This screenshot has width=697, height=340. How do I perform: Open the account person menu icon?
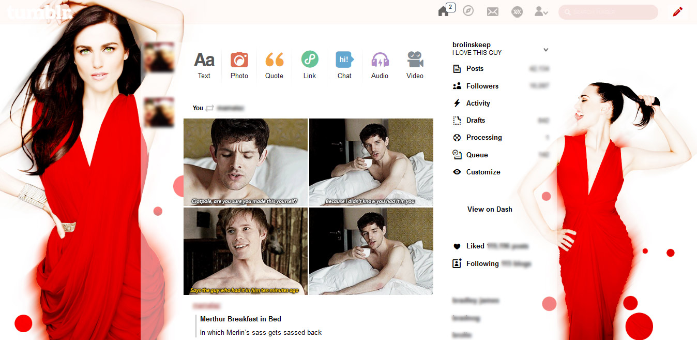(541, 11)
